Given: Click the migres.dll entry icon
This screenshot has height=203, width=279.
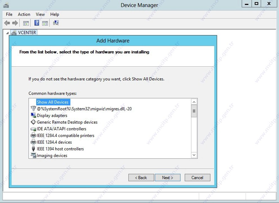Looking at the screenshot, I should coord(33,108).
